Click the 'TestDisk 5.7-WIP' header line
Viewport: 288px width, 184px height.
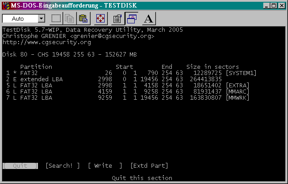tap(93, 30)
